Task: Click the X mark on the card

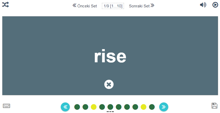Action: (x=109, y=84)
